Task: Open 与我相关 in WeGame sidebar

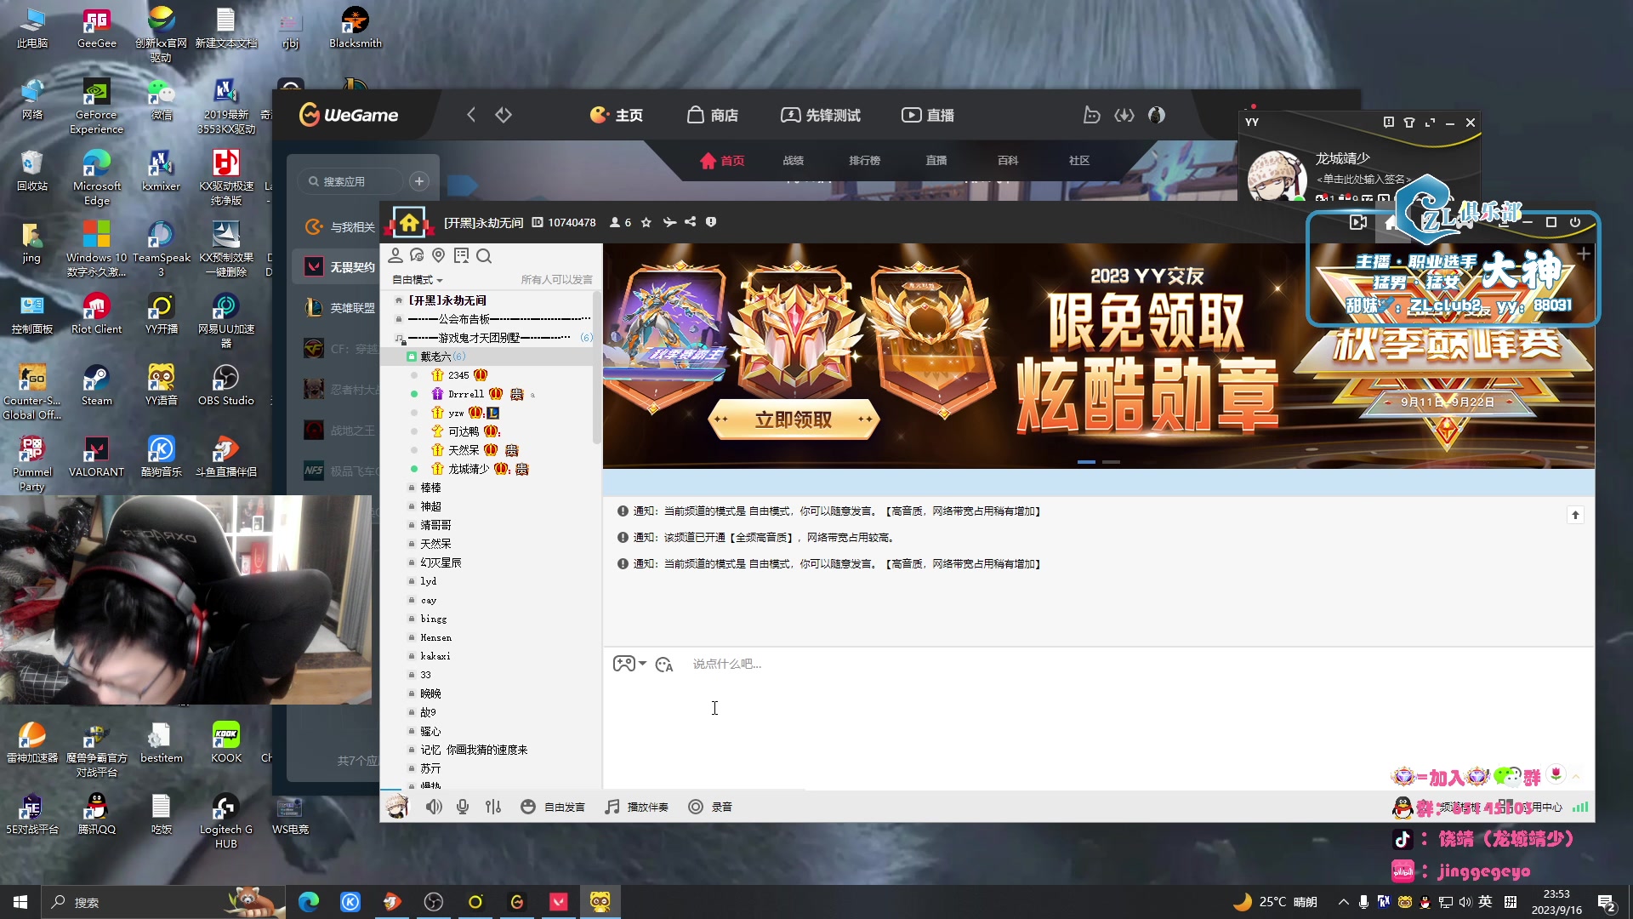Action: 340,227
